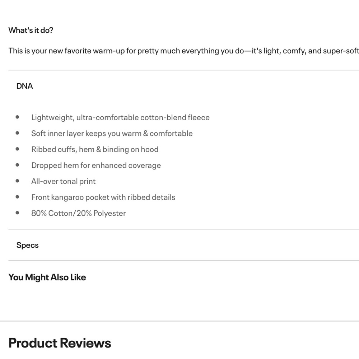Click bullet dot beside "Front kangaroo pocket"
359x359 pixels.
(17, 197)
